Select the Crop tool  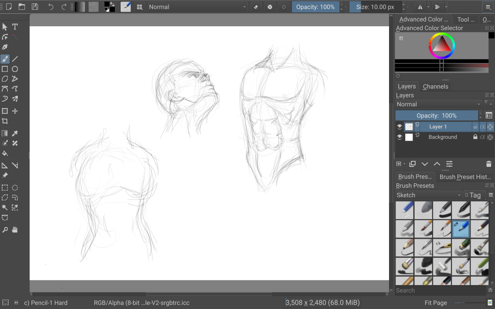5,121
